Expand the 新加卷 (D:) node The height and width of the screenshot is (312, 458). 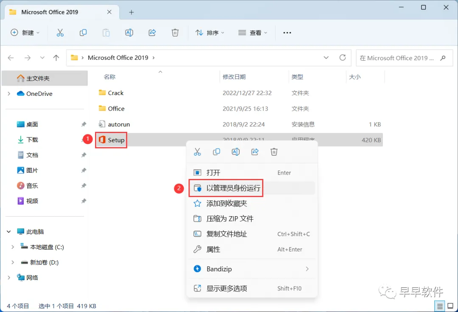click(13, 262)
